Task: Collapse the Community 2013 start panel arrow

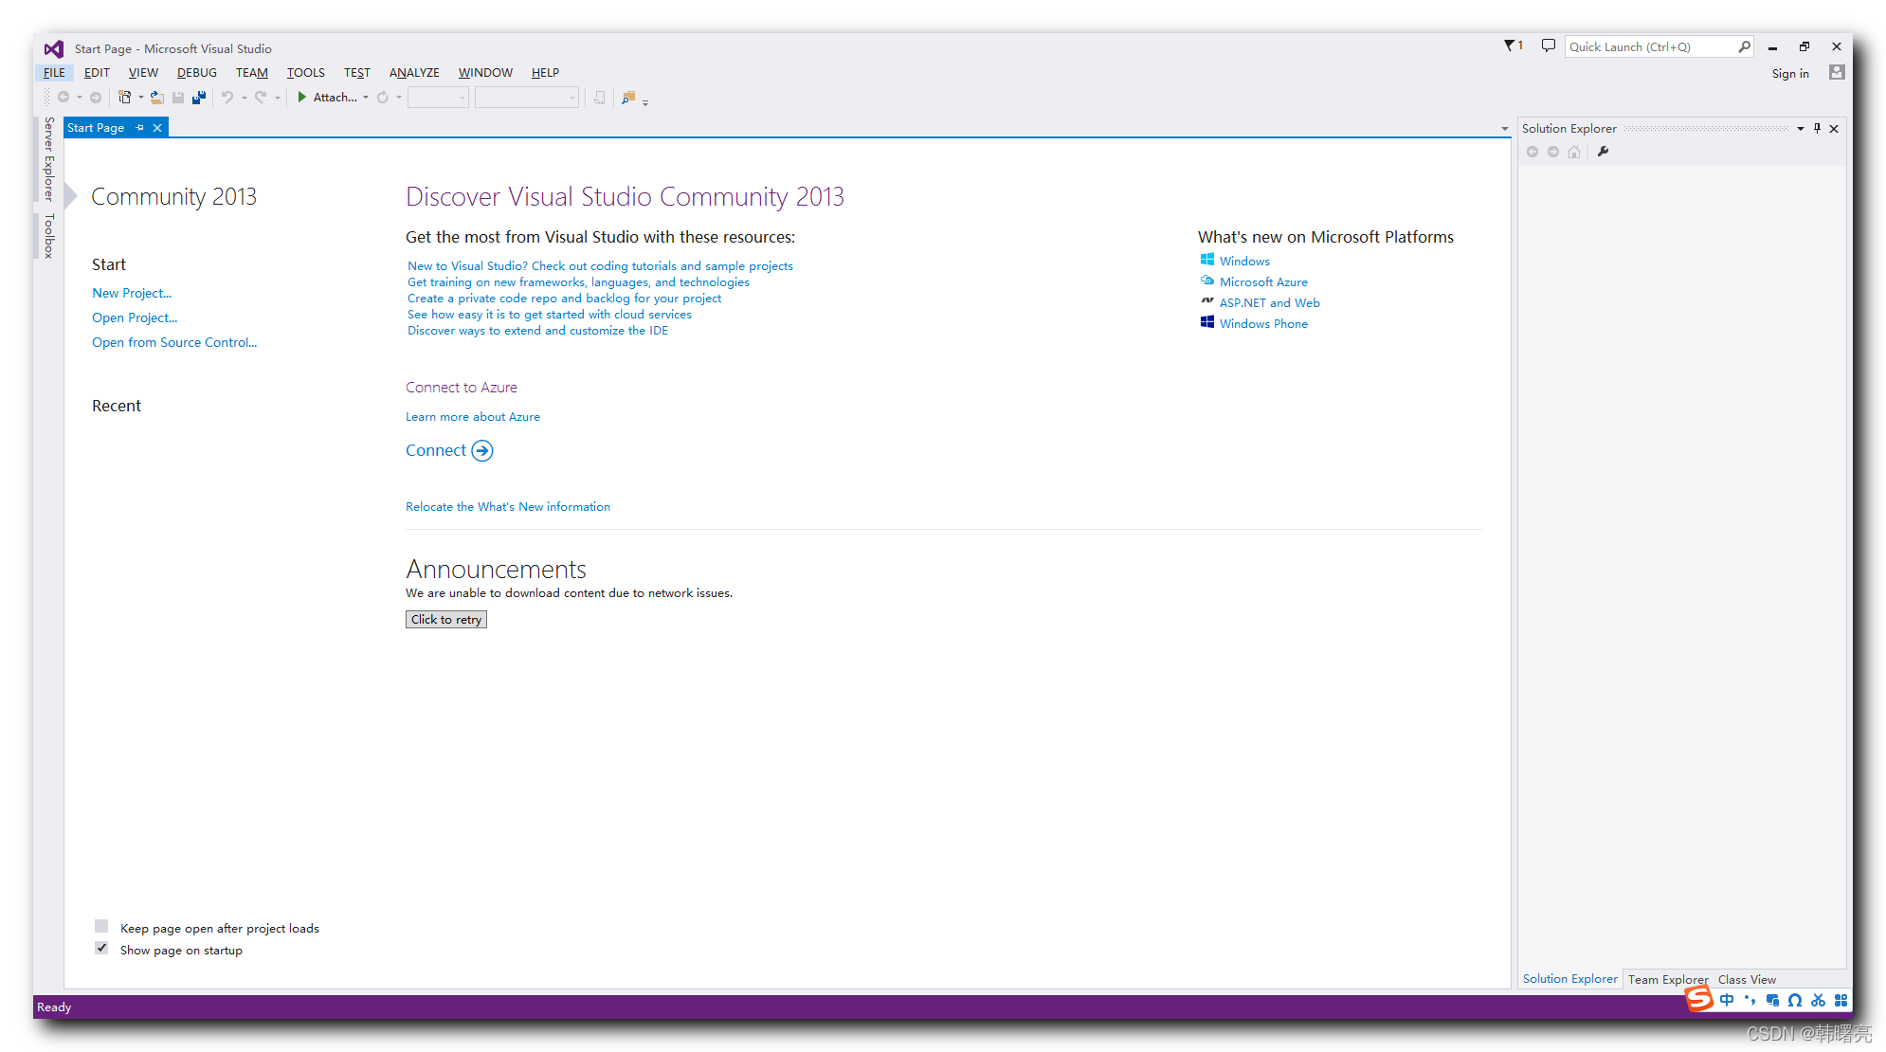Action: pyautogui.click(x=70, y=196)
